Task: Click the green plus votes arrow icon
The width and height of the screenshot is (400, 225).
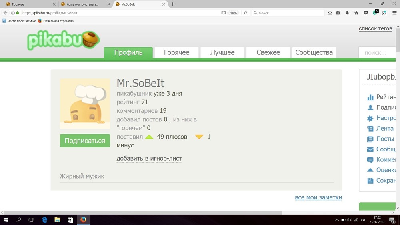Action: [x=149, y=137]
